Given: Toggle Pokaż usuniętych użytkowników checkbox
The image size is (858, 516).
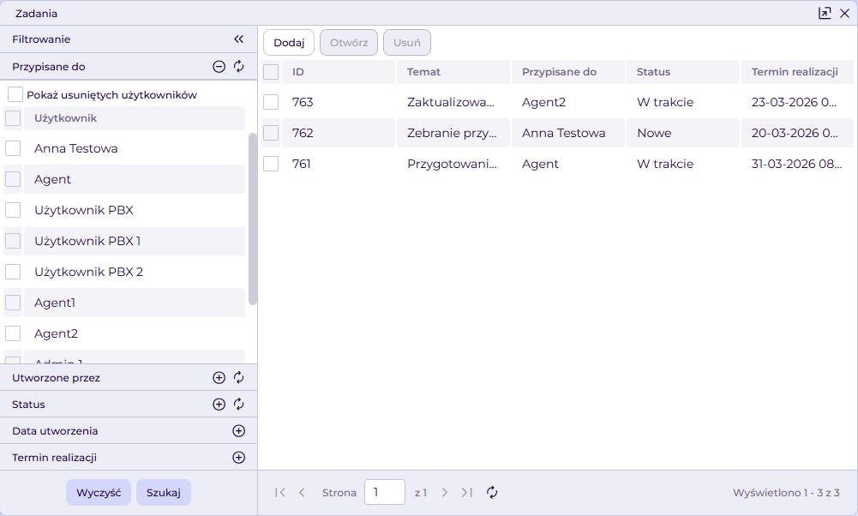Looking at the screenshot, I should (x=15, y=94).
